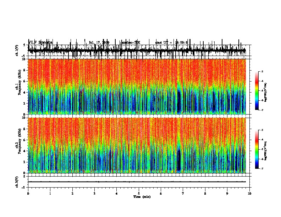
Task: Click inside the ch.1 spectrogram panel
Action: coord(137,87)
